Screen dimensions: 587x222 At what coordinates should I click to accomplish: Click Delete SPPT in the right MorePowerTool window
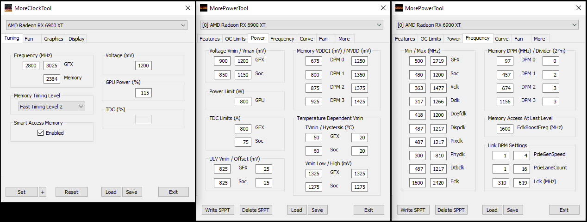click(x=451, y=210)
